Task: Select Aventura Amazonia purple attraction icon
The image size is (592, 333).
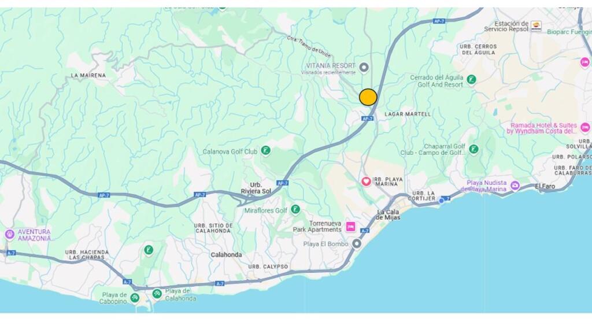Action: (9, 234)
